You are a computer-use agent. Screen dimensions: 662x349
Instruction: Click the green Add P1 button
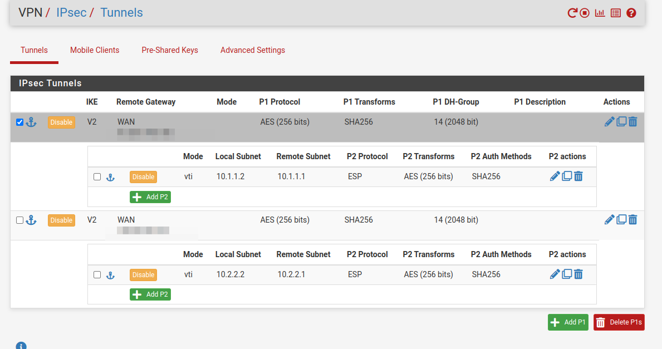(x=568, y=322)
